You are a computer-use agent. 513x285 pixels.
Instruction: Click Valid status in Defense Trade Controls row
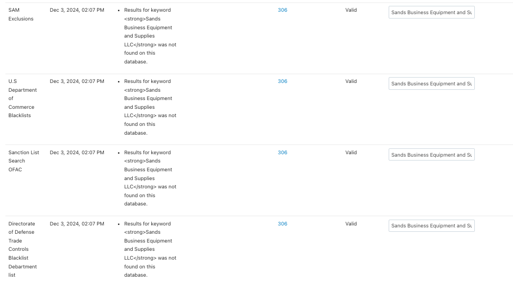click(x=351, y=224)
